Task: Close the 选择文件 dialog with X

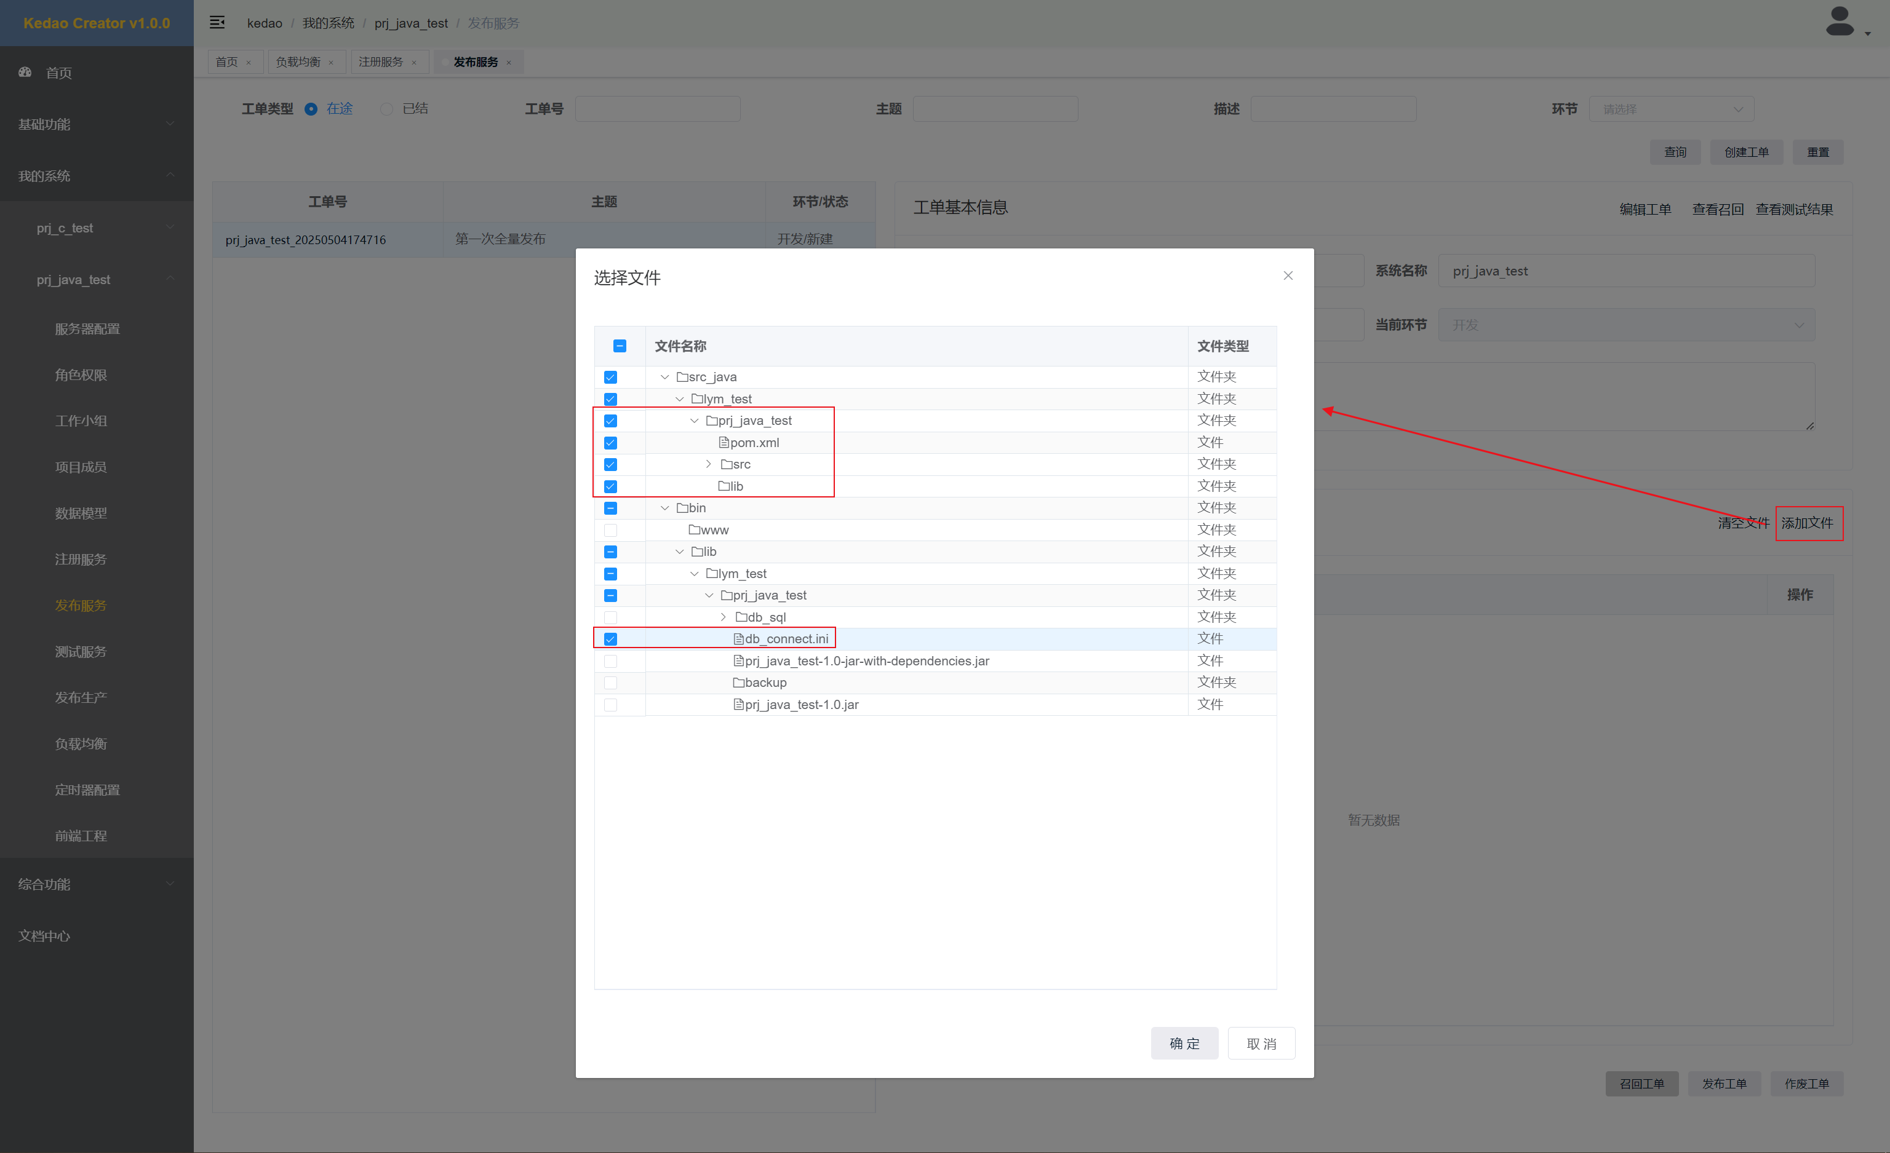Action: coord(1288,276)
